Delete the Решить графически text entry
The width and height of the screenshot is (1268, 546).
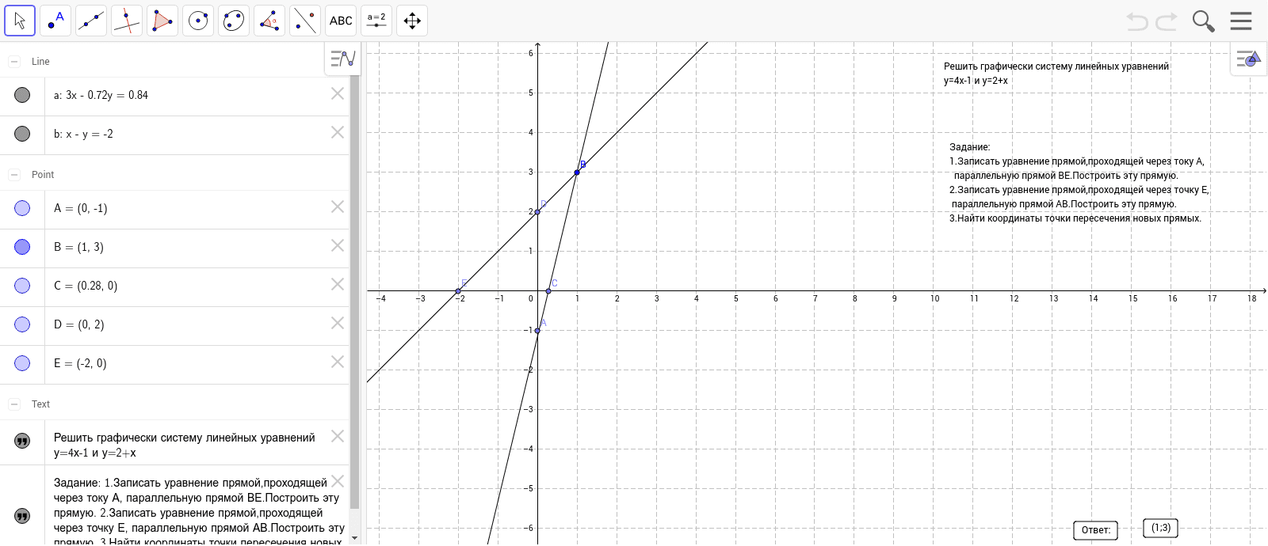click(338, 436)
